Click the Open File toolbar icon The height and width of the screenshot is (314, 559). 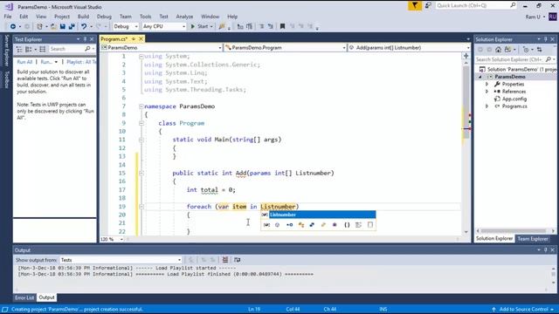53,26
